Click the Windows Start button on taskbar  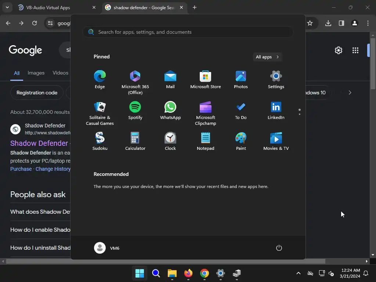click(x=140, y=273)
